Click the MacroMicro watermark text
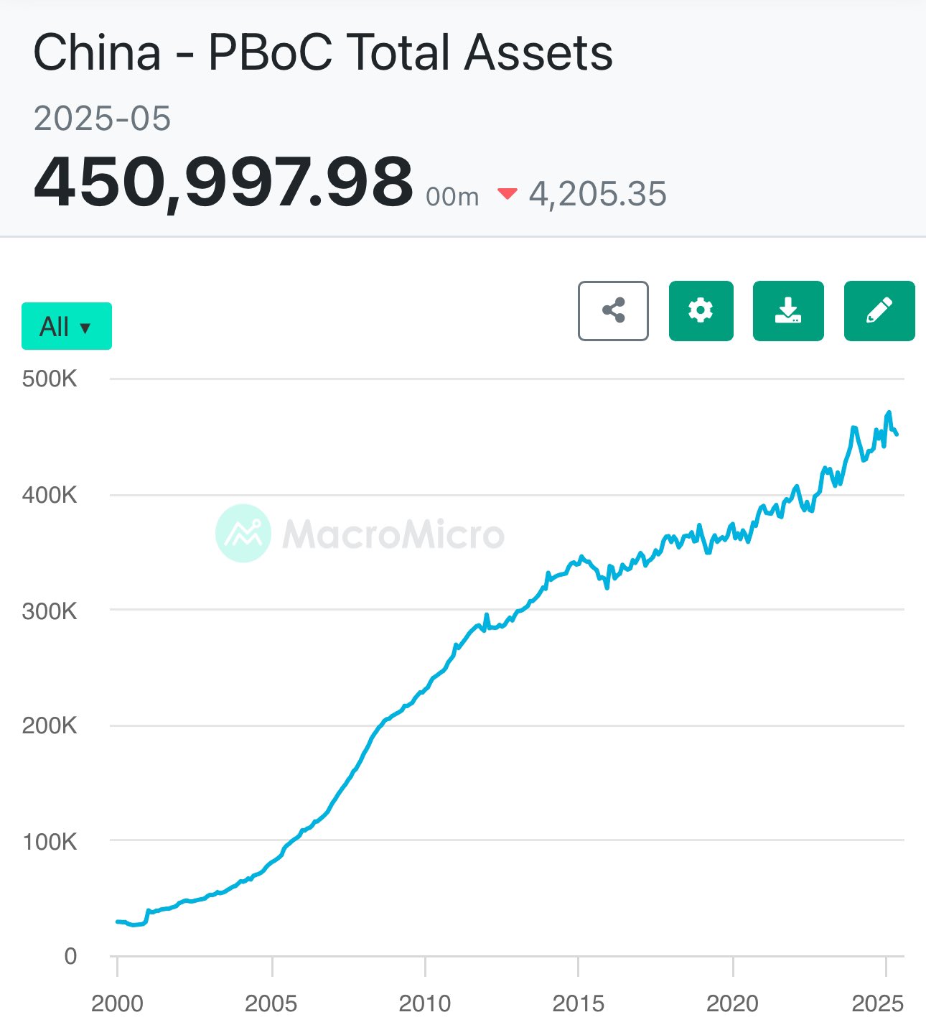 click(393, 534)
